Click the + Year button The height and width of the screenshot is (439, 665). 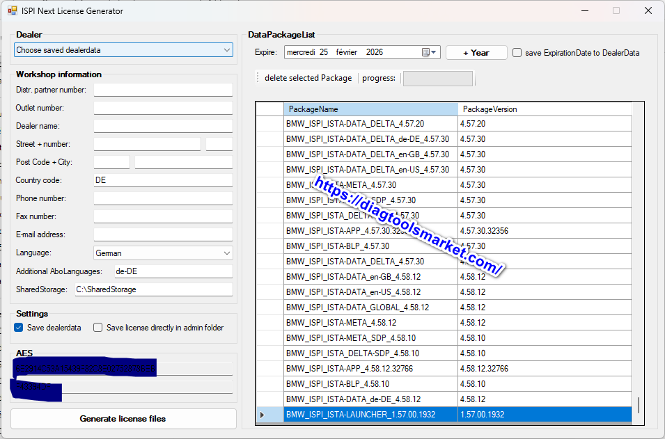pyautogui.click(x=476, y=53)
